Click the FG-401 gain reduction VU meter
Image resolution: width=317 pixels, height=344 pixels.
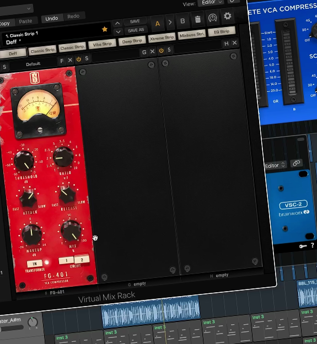(x=38, y=111)
